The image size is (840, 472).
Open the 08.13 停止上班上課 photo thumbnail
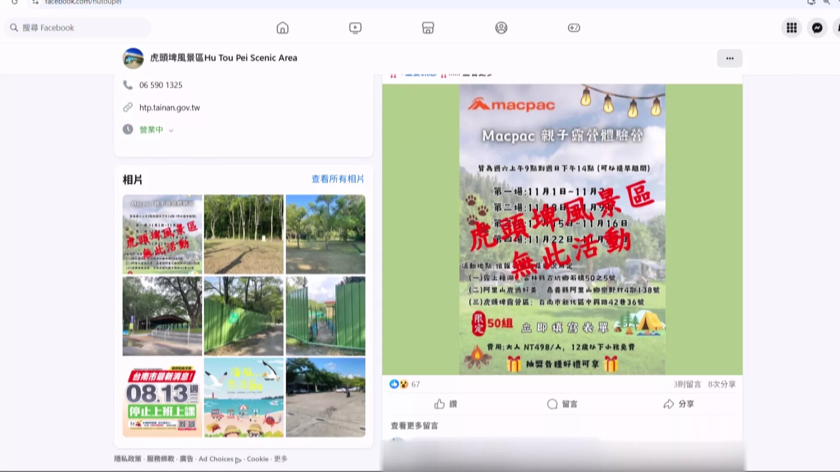[162, 397]
